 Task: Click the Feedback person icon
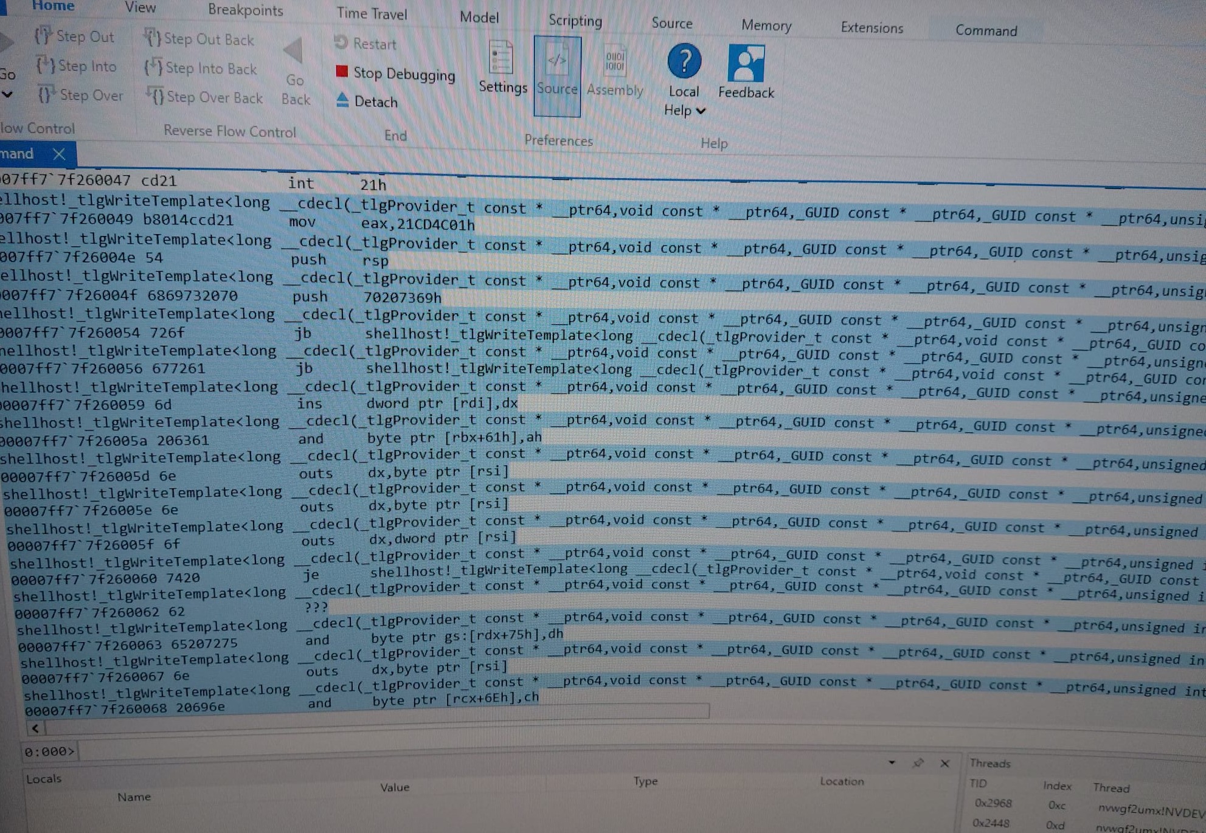tap(746, 63)
